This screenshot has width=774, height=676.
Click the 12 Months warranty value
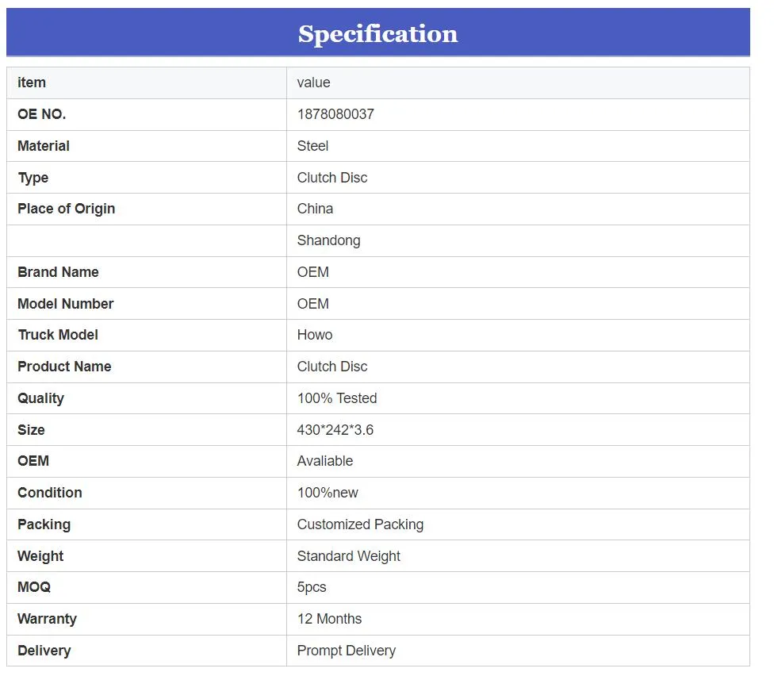(329, 619)
